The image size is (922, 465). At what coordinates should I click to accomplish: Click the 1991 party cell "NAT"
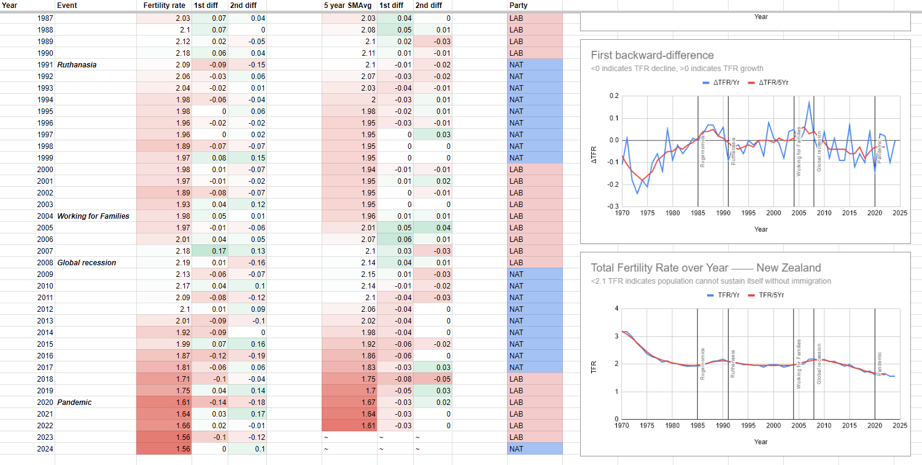pyautogui.click(x=535, y=64)
